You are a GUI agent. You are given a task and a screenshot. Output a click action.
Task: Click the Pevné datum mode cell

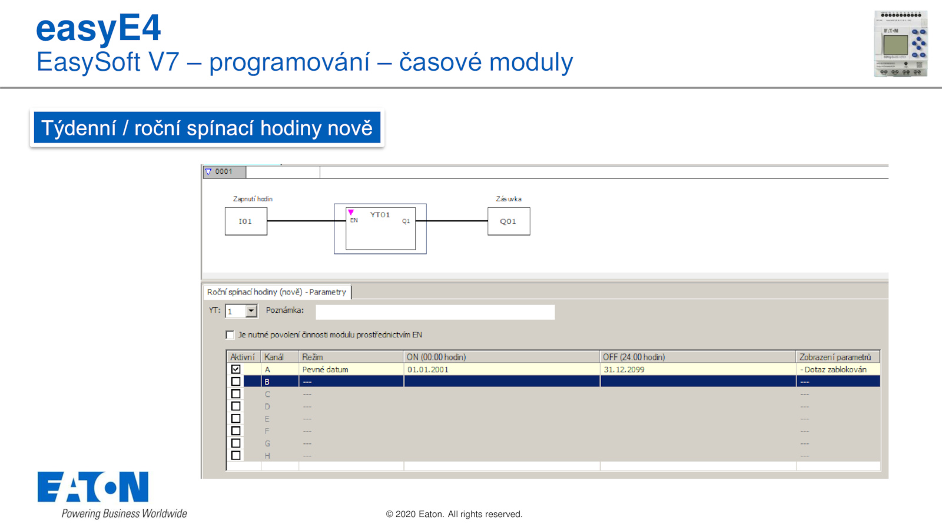[x=351, y=369]
